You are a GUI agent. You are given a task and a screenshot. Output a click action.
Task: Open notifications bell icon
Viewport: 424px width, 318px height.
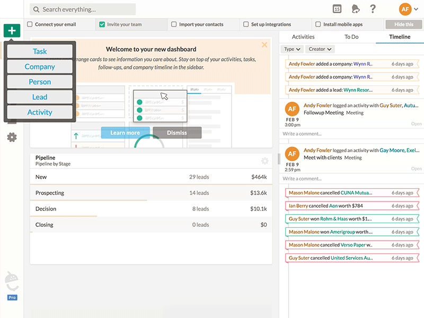(355, 9)
